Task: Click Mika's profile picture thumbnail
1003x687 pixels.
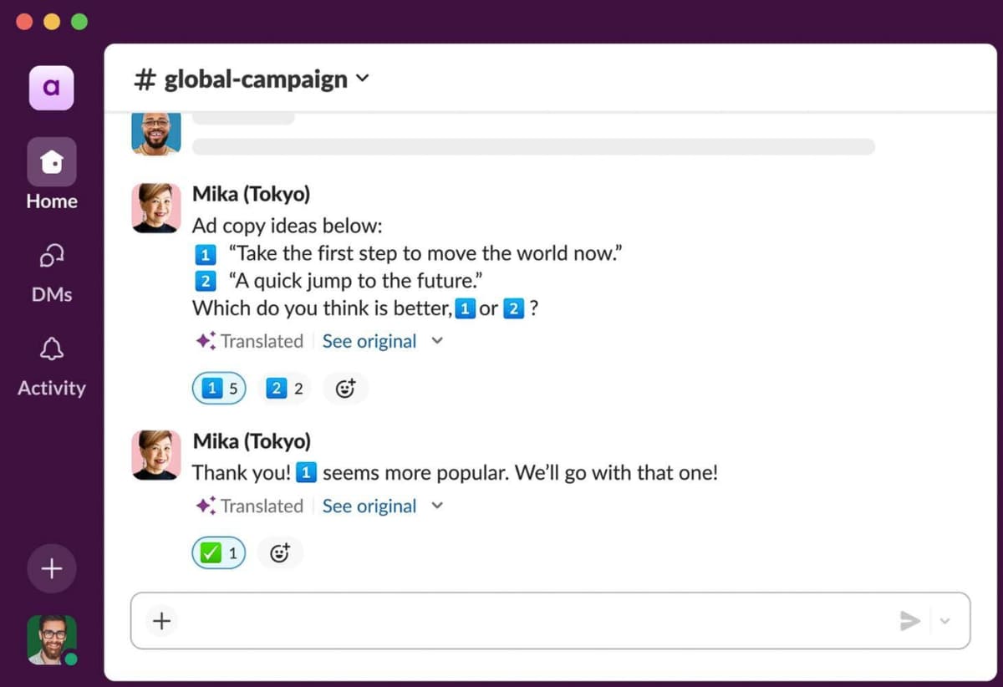Action: coord(155,207)
